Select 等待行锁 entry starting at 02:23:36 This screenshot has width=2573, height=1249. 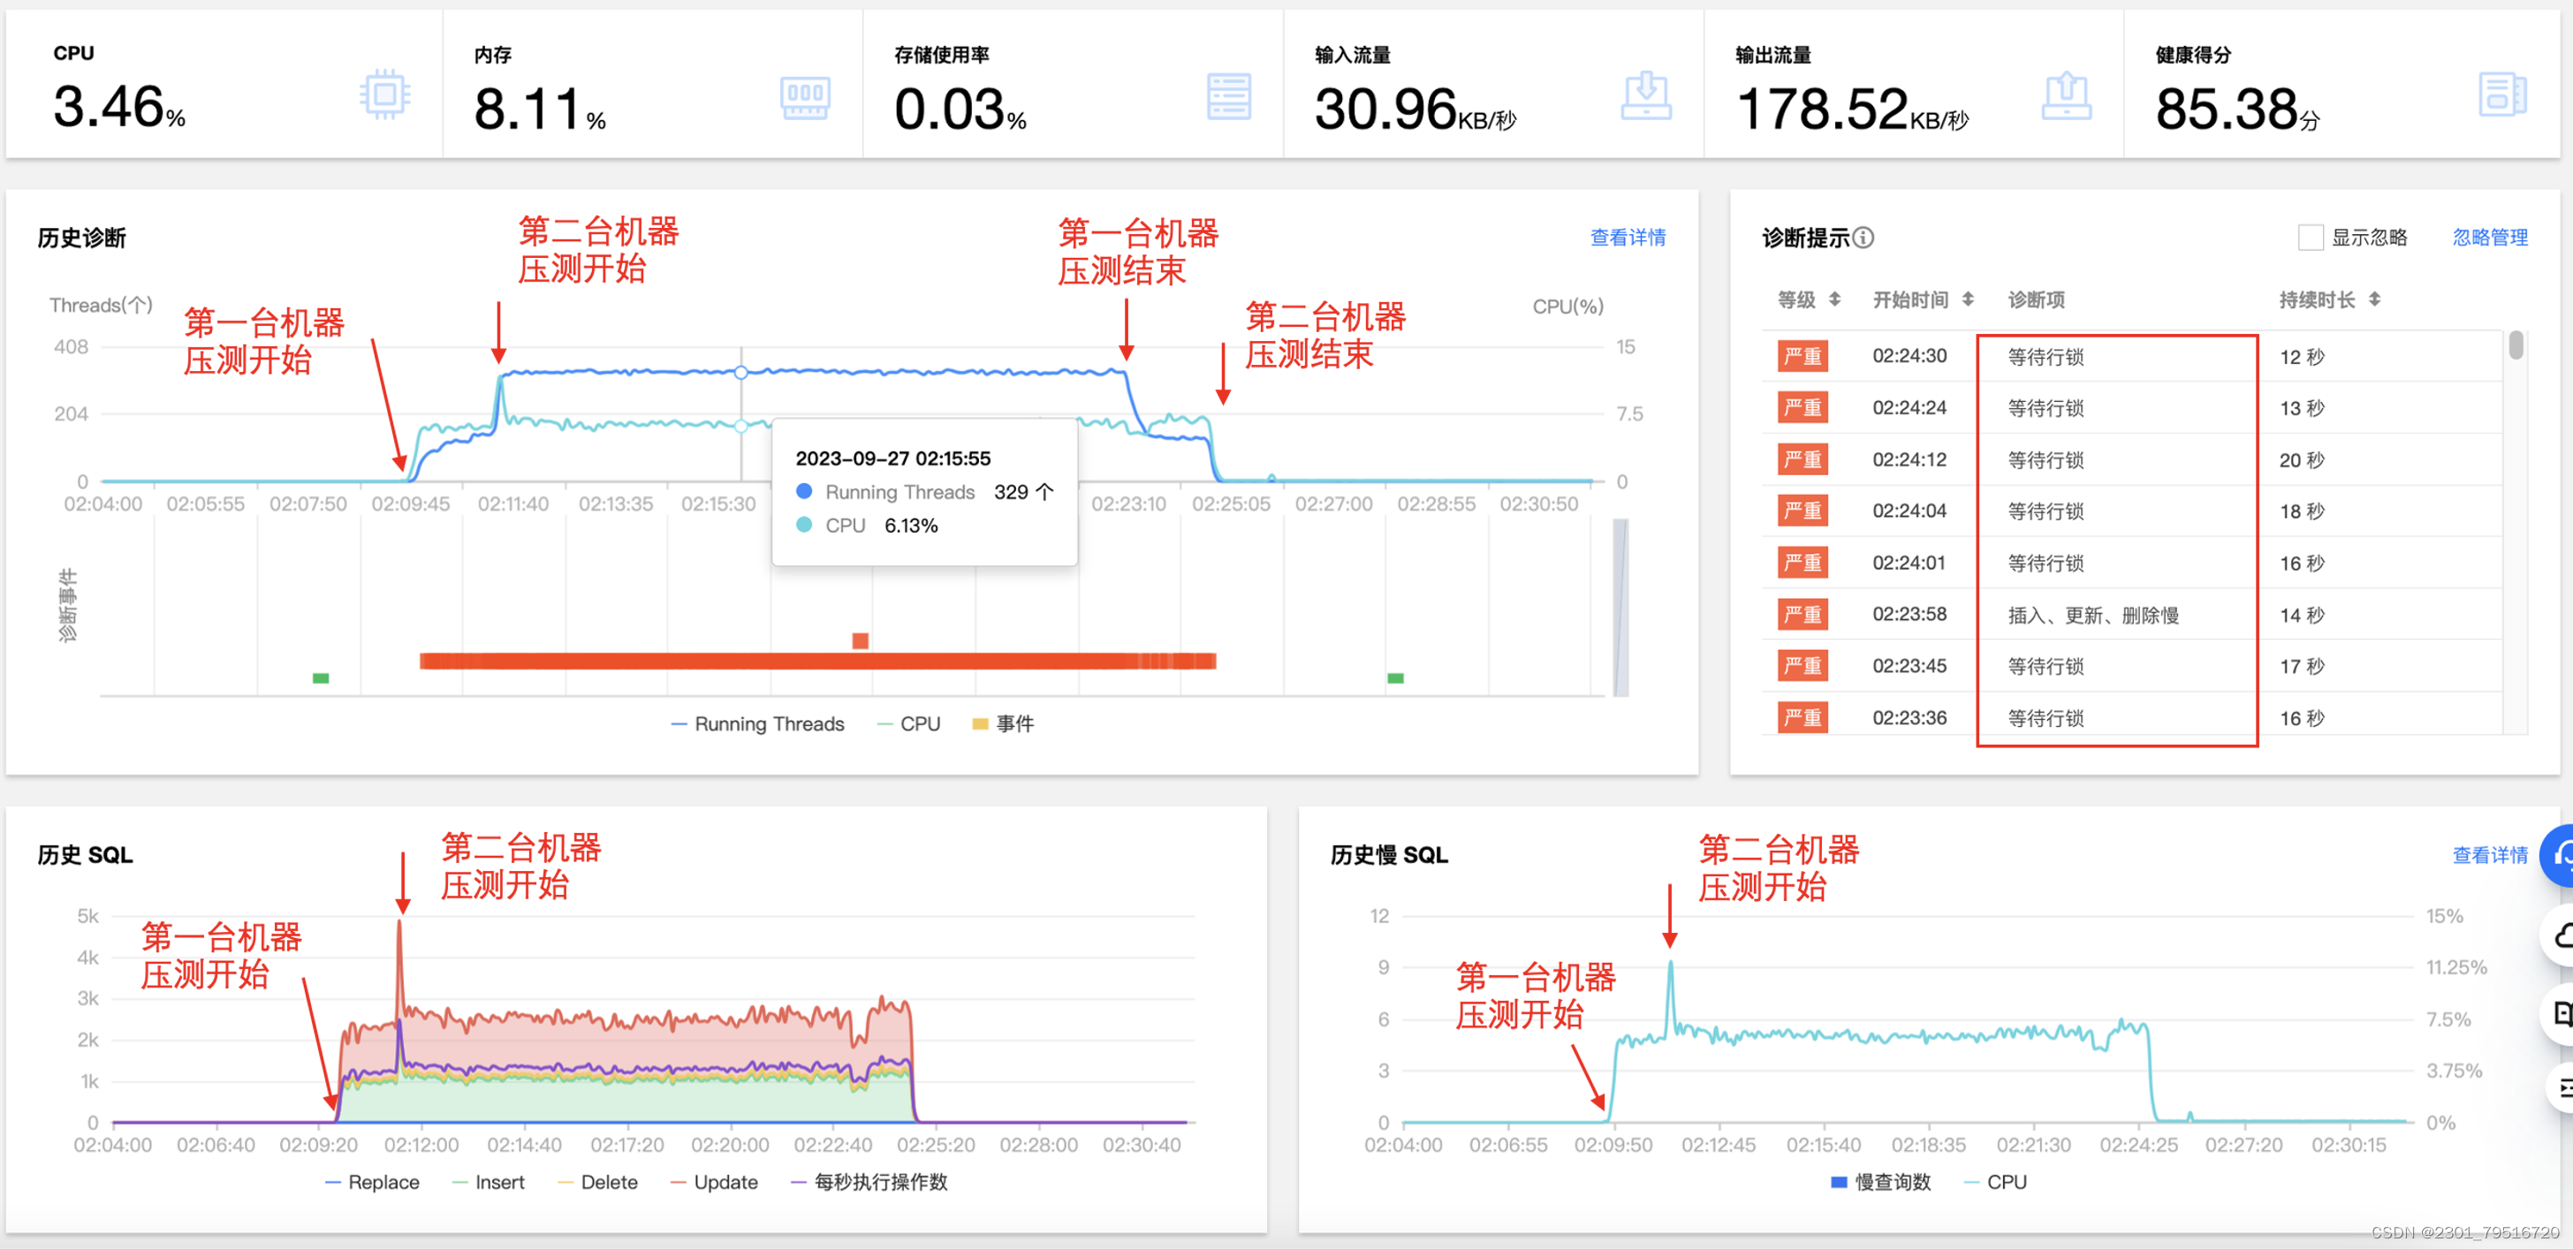click(x=2046, y=718)
